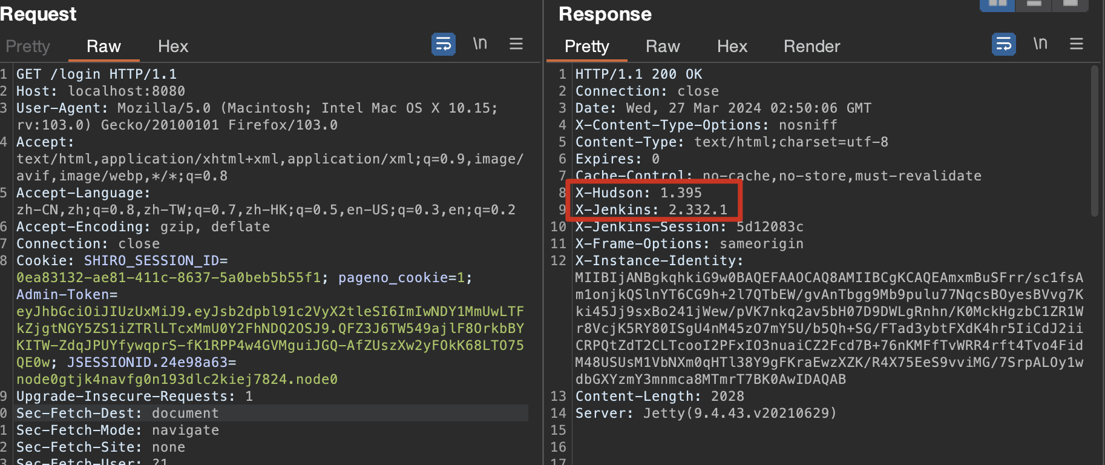The width and height of the screenshot is (1105, 465).
Task: Switch Request view to Hex tab
Action: pos(173,46)
